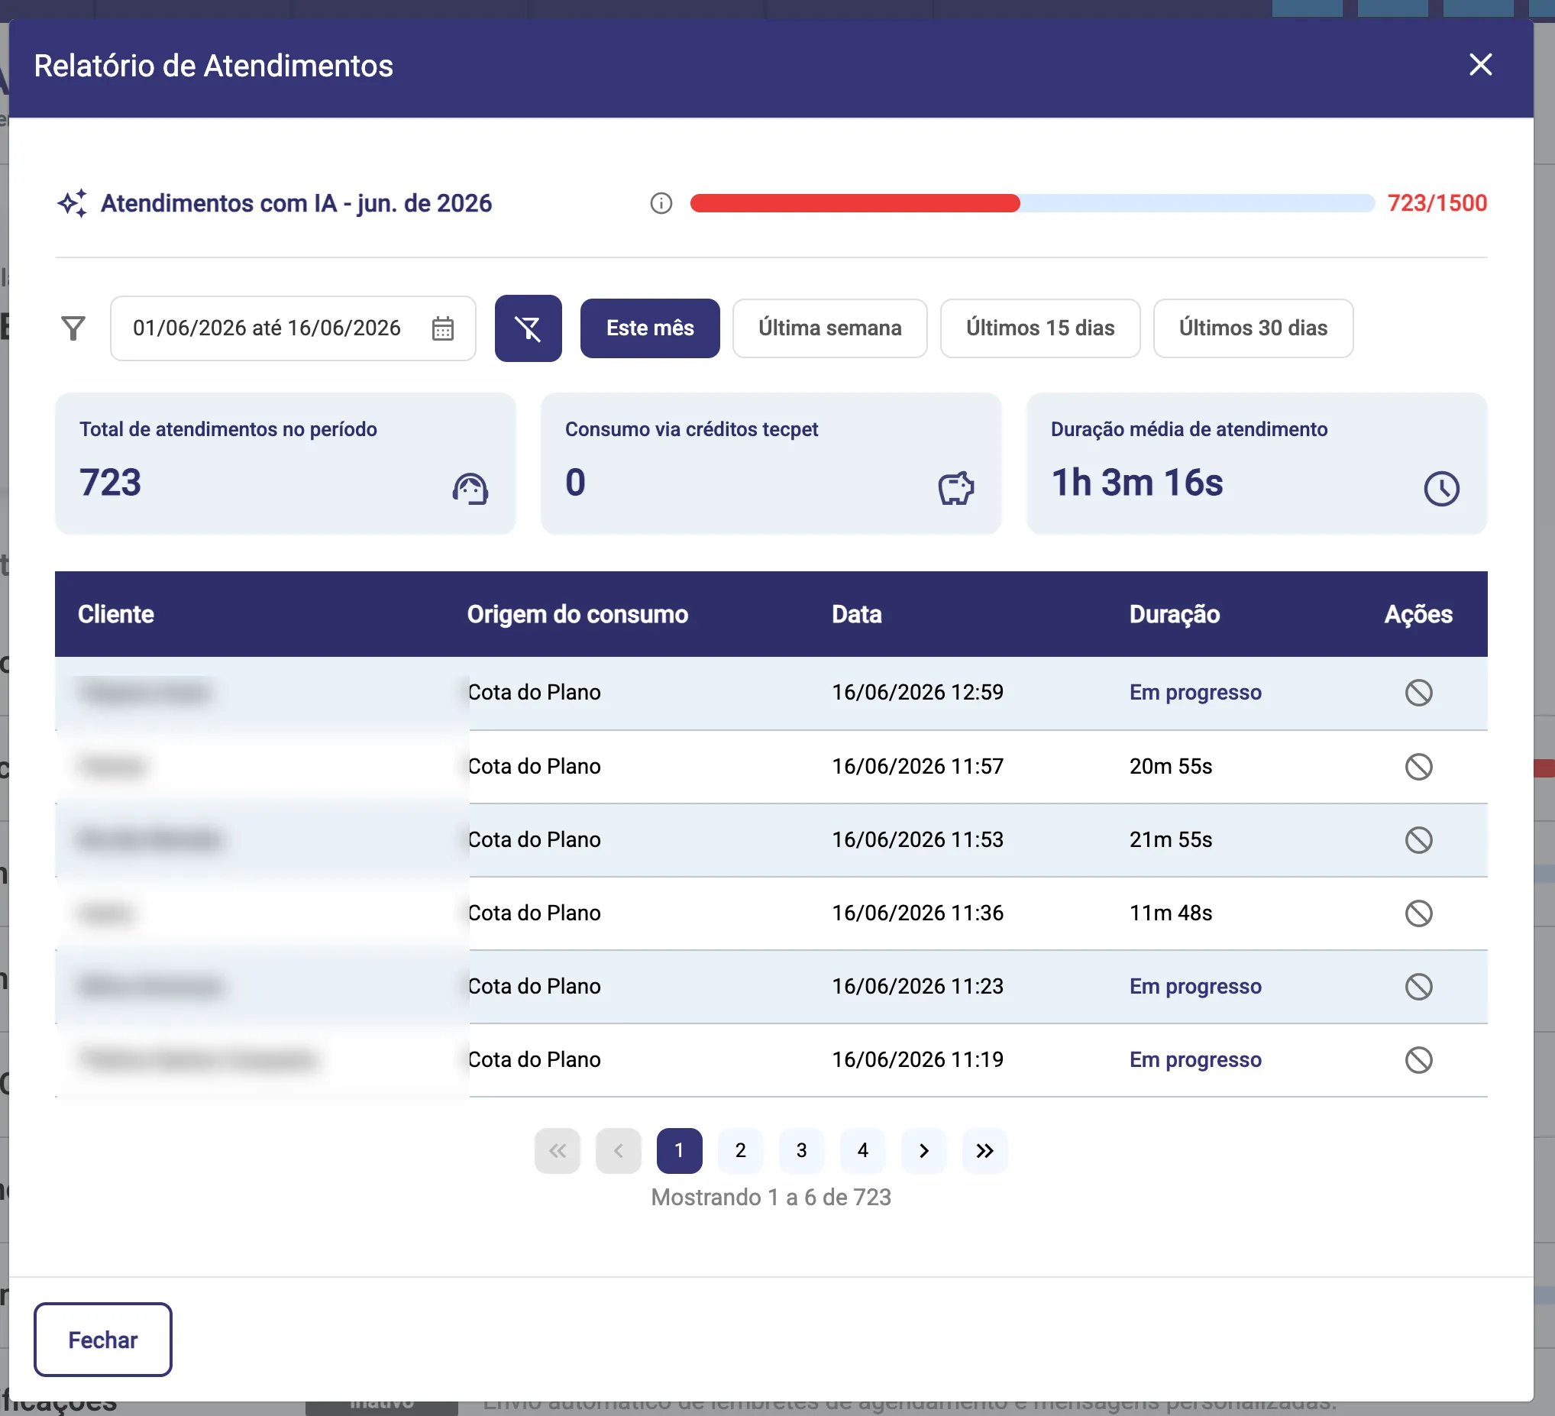This screenshot has width=1555, height=1416.
Task: Click the date 16/06/2026 11:36
Action: tap(917, 913)
